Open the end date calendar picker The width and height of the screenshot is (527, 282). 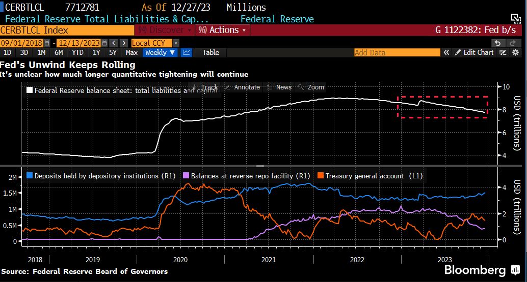coord(103,43)
